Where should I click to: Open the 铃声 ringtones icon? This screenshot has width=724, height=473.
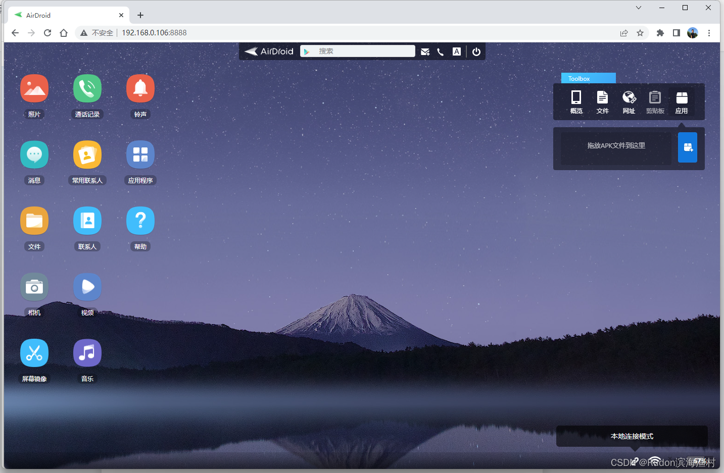click(140, 89)
